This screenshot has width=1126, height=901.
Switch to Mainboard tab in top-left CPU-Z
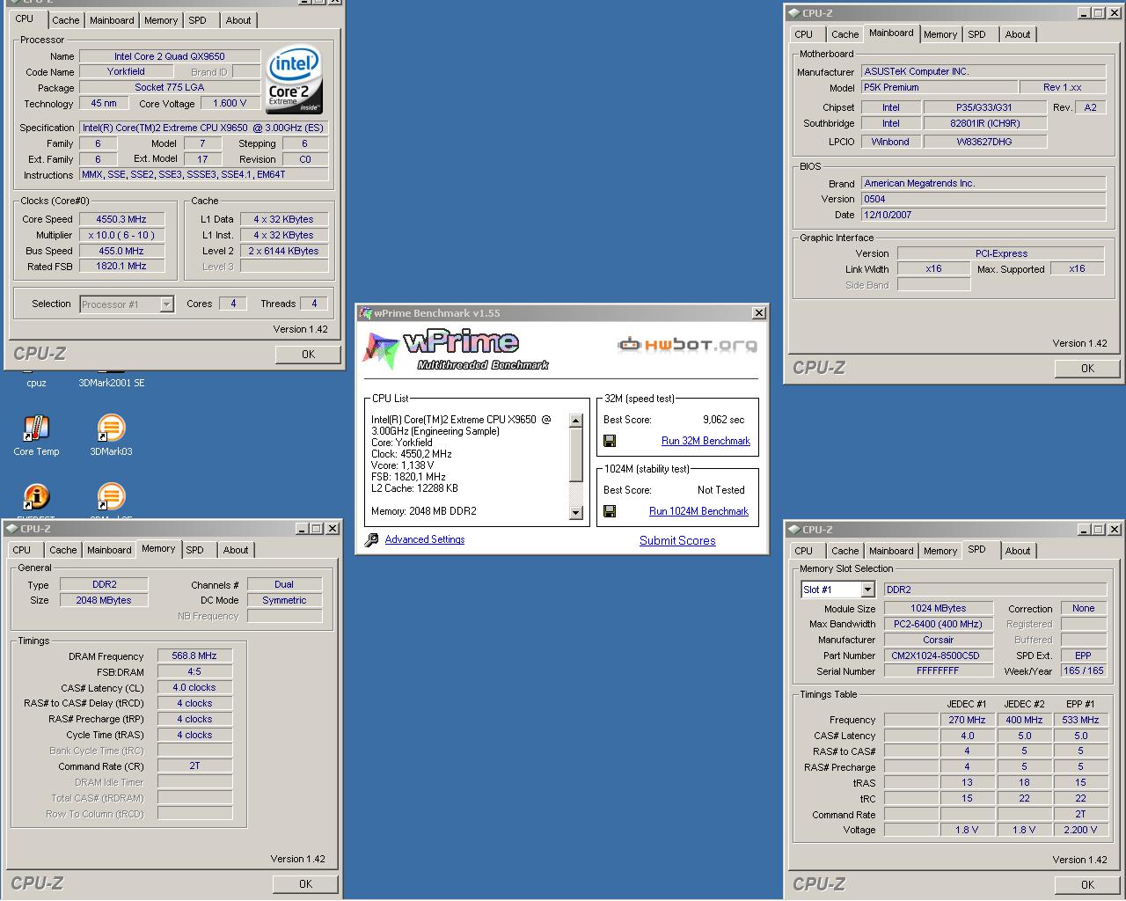pos(112,20)
